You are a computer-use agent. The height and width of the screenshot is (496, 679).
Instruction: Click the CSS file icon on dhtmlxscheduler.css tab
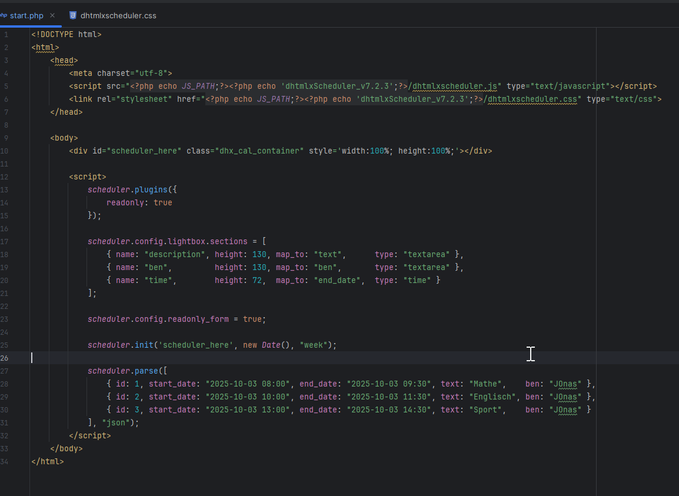[x=73, y=15]
